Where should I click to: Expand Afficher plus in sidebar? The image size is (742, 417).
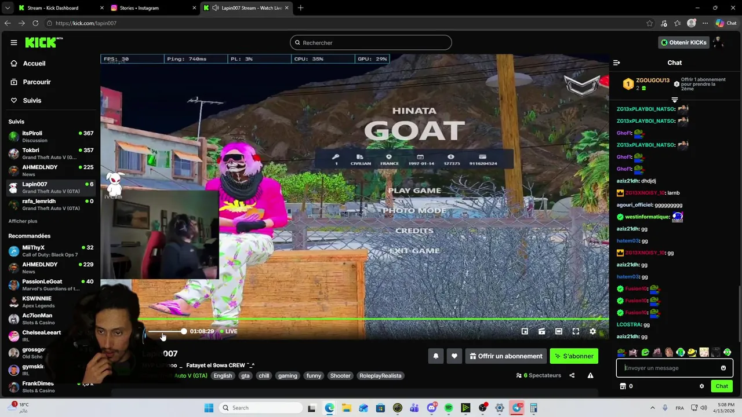point(23,221)
